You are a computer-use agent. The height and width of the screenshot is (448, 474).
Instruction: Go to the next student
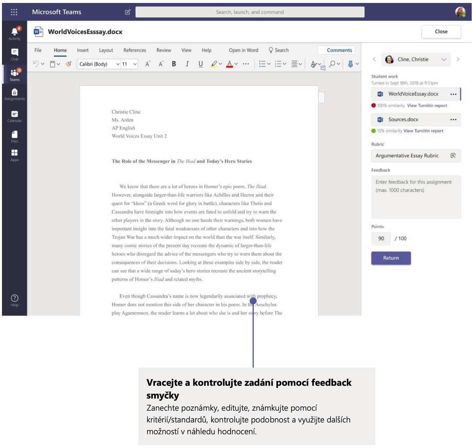coord(458,59)
